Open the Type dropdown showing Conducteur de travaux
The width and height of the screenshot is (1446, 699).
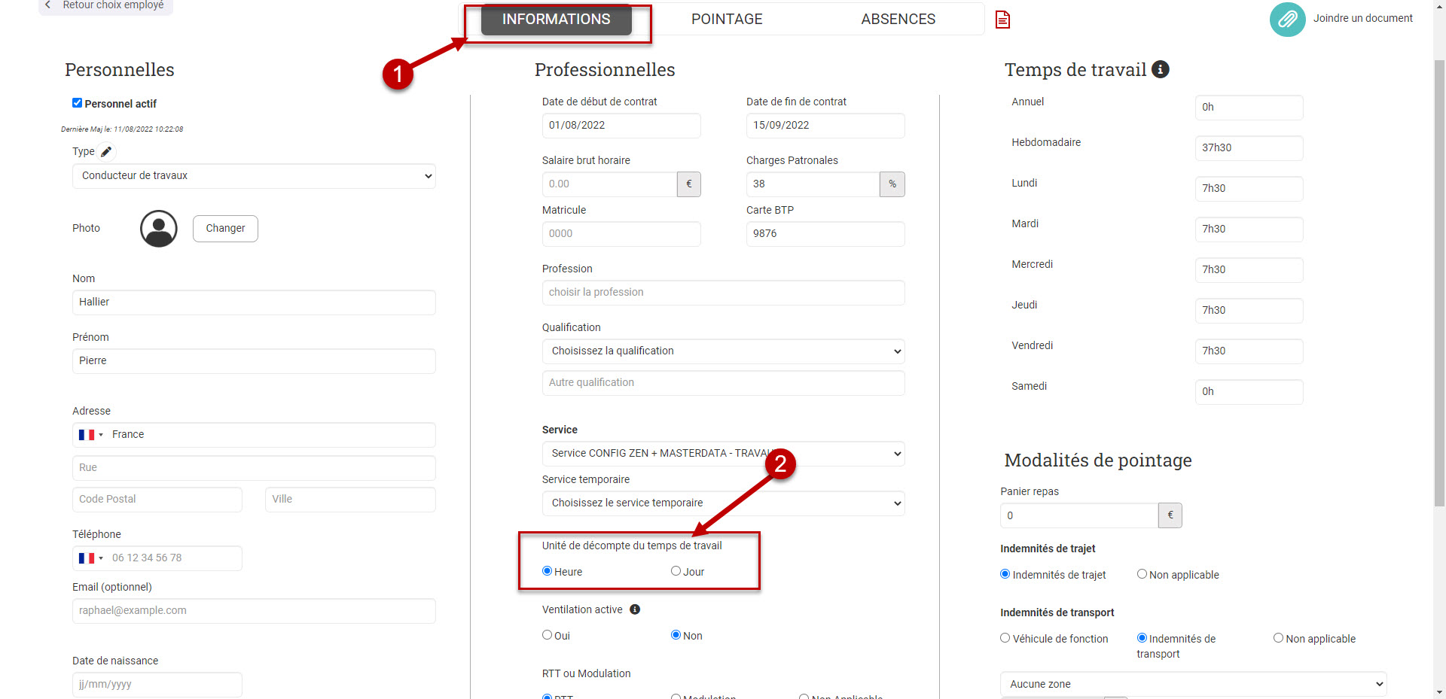(254, 176)
